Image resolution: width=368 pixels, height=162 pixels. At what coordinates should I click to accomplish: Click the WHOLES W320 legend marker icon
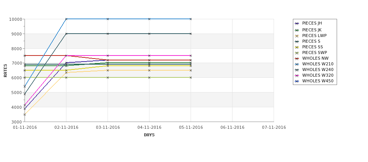pos(297,76)
